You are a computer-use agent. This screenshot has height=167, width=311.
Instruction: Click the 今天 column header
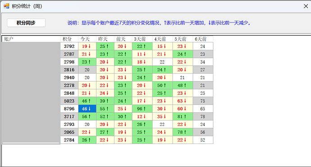[87, 39]
